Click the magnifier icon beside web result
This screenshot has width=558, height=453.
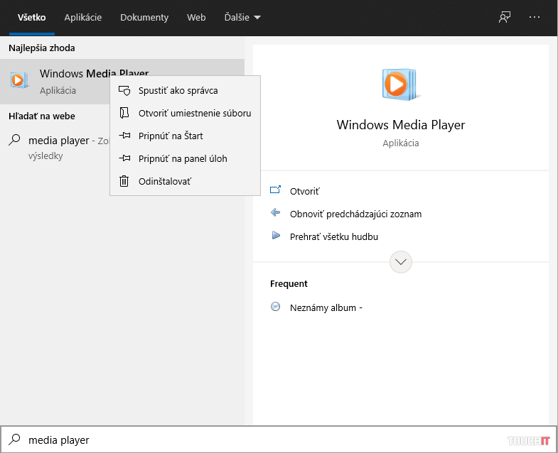click(x=14, y=141)
